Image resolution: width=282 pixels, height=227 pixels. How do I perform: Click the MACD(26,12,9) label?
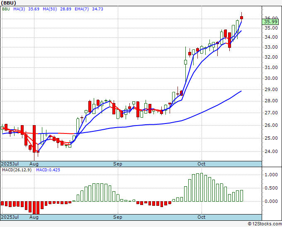pyautogui.click(x=17, y=170)
